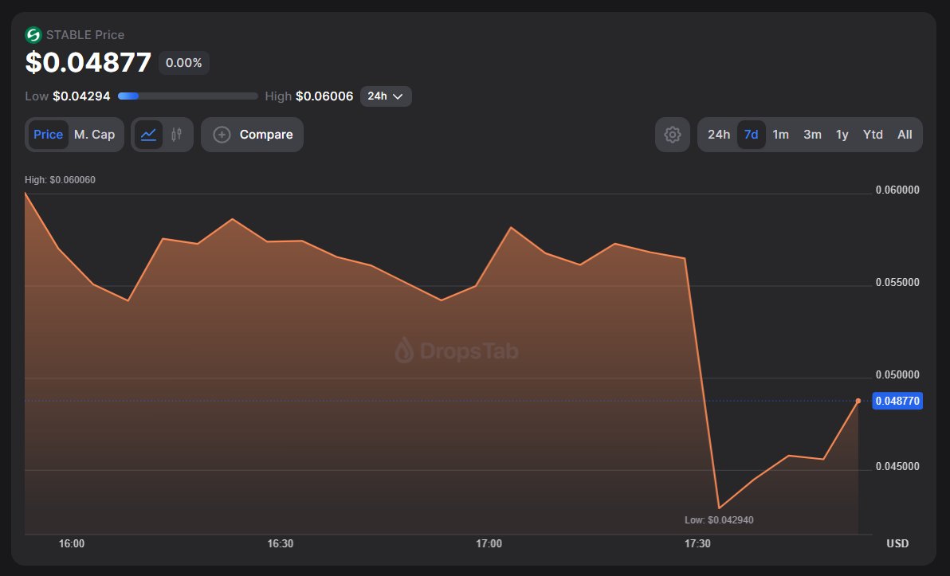Image resolution: width=950 pixels, height=576 pixels.
Task: Select the Price toggle option
Action: [48, 135]
